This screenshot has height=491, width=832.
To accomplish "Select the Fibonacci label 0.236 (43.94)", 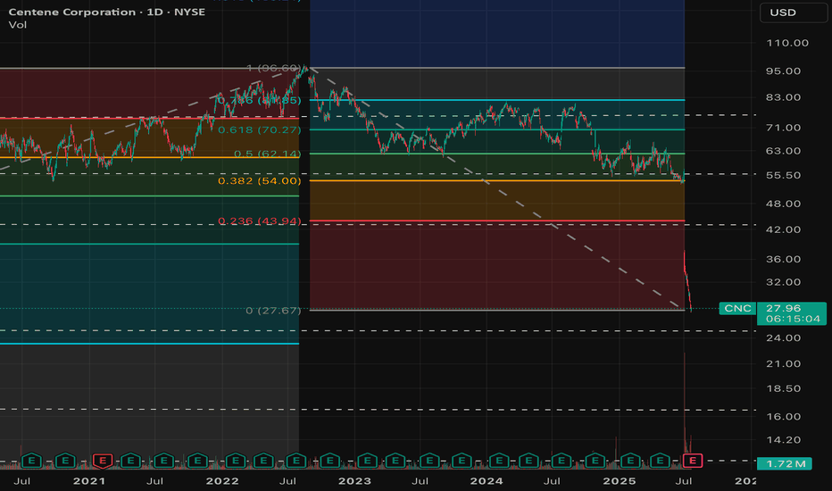I will click(x=260, y=221).
